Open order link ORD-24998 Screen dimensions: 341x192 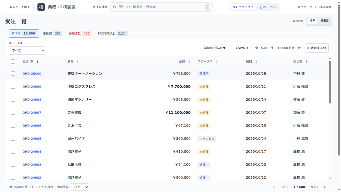pyautogui.click(x=32, y=99)
